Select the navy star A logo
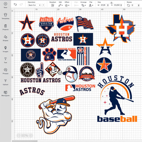Viewport: 142px width, 142px height. click(x=27, y=23)
